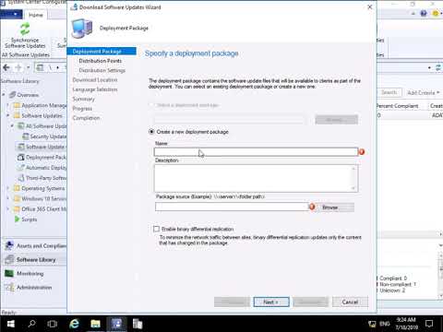Click the Cancel button

[x=350, y=302]
